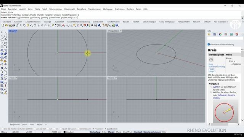This screenshot has width=244, height=137.
Task: Open a file with the folder icon
Action: pos(6,25)
